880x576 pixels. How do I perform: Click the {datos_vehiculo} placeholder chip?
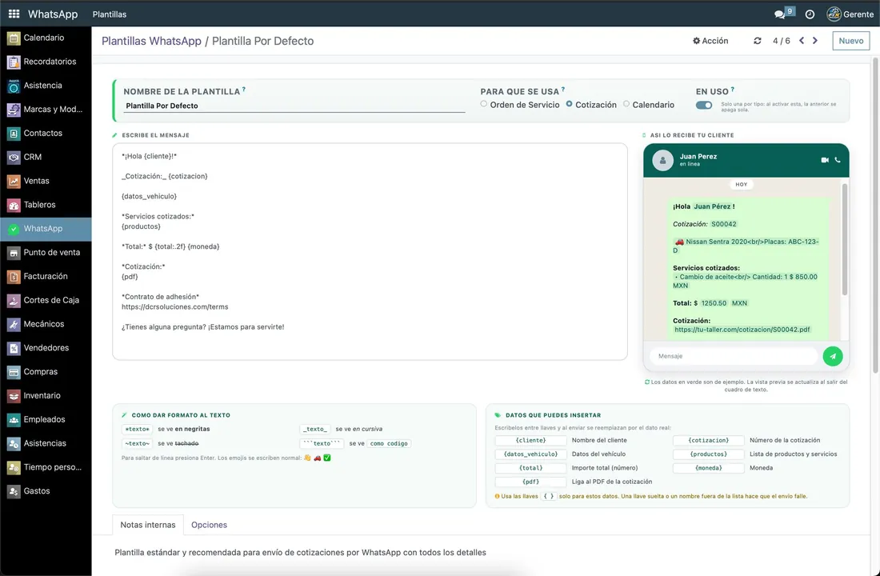(x=531, y=454)
